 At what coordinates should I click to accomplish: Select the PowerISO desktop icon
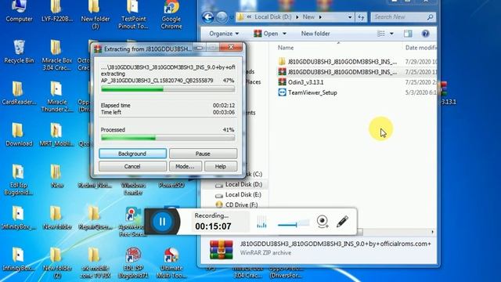coord(171,185)
